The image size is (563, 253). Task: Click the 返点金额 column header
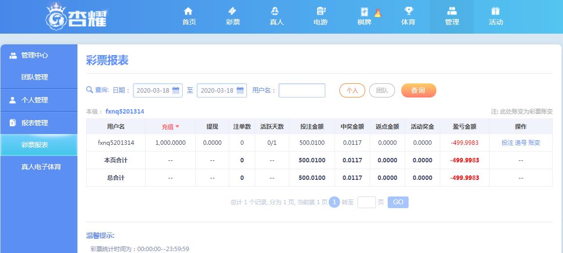(x=387, y=127)
